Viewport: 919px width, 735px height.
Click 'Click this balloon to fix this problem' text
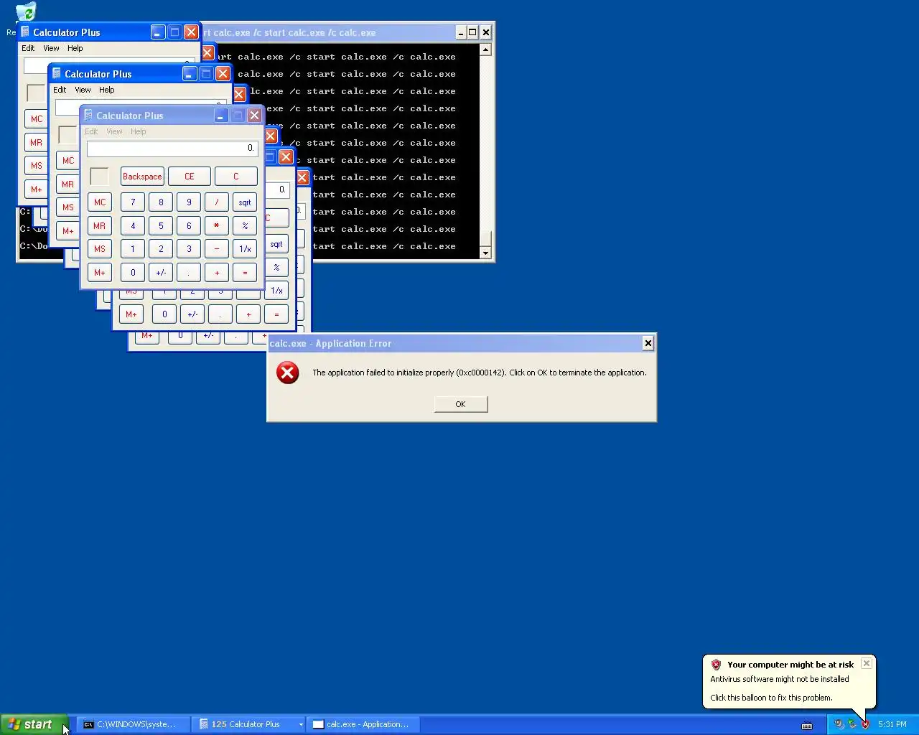coord(771,698)
